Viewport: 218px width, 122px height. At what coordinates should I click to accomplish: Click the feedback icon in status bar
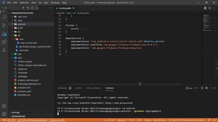209,120
